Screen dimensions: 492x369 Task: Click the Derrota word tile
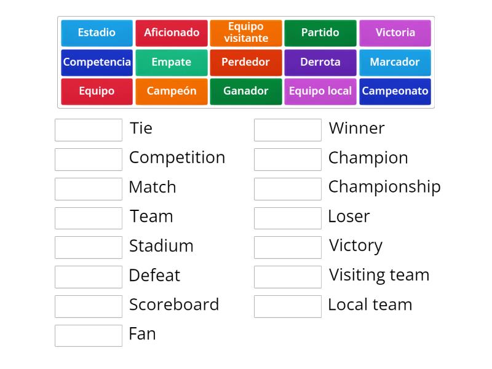click(x=320, y=62)
